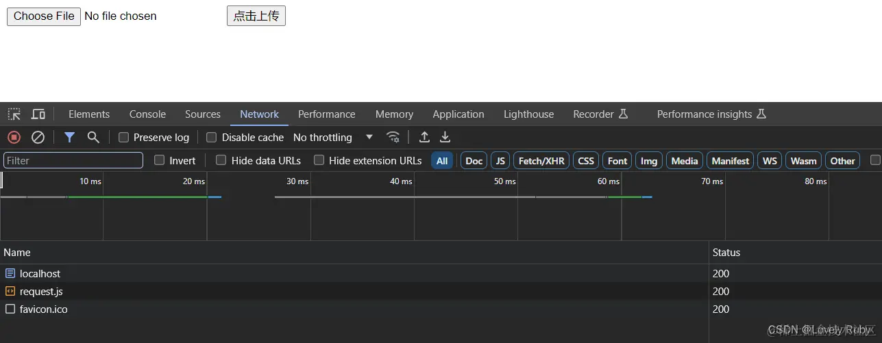Click the 10 ms timeline marker
Image resolution: width=882 pixels, height=343 pixels.
90,181
